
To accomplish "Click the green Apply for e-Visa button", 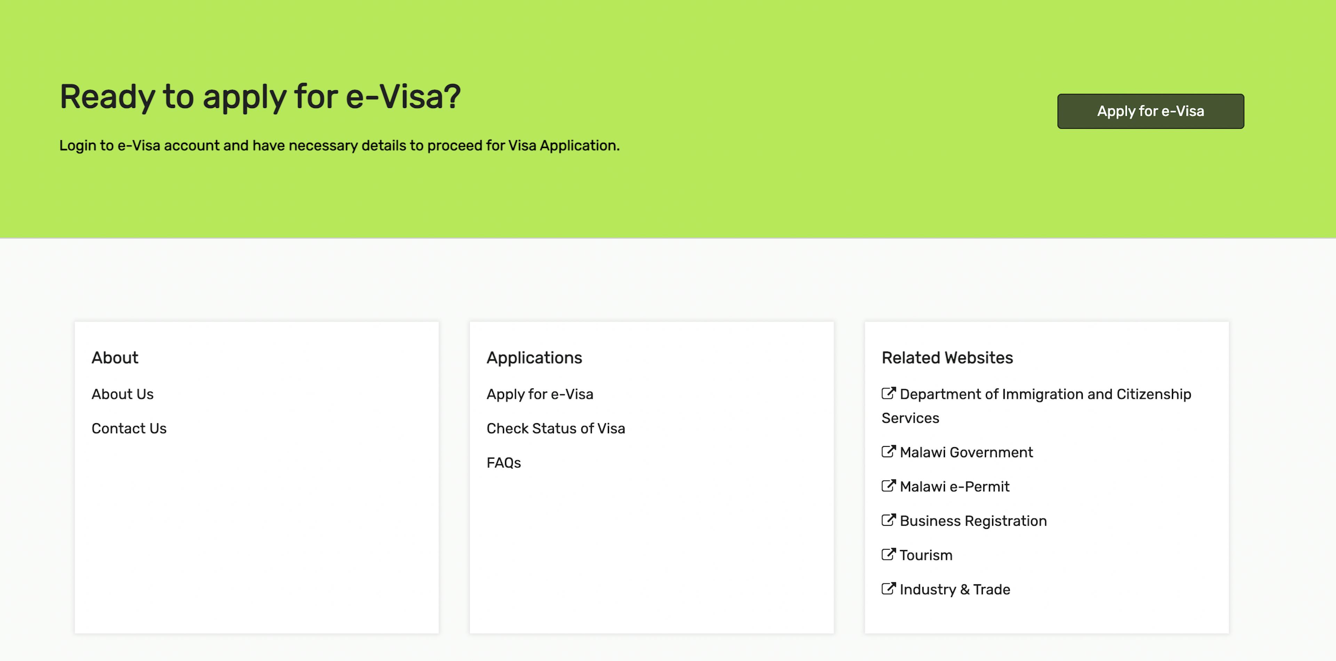I will coord(1150,111).
